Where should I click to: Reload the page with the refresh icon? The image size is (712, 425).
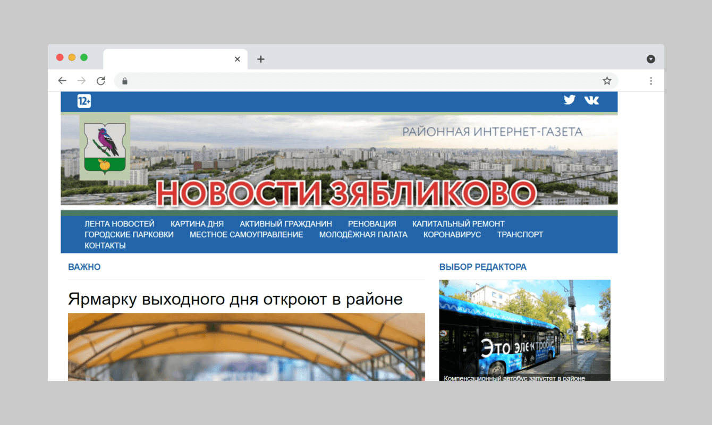pyautogui.click(x=100, y=80)
